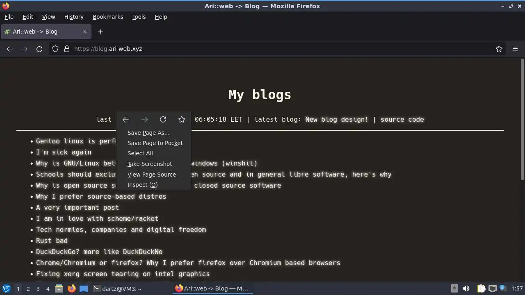Click the page vertical scrollbar thumb
This screenshot has width=525, height=295.
522,119
